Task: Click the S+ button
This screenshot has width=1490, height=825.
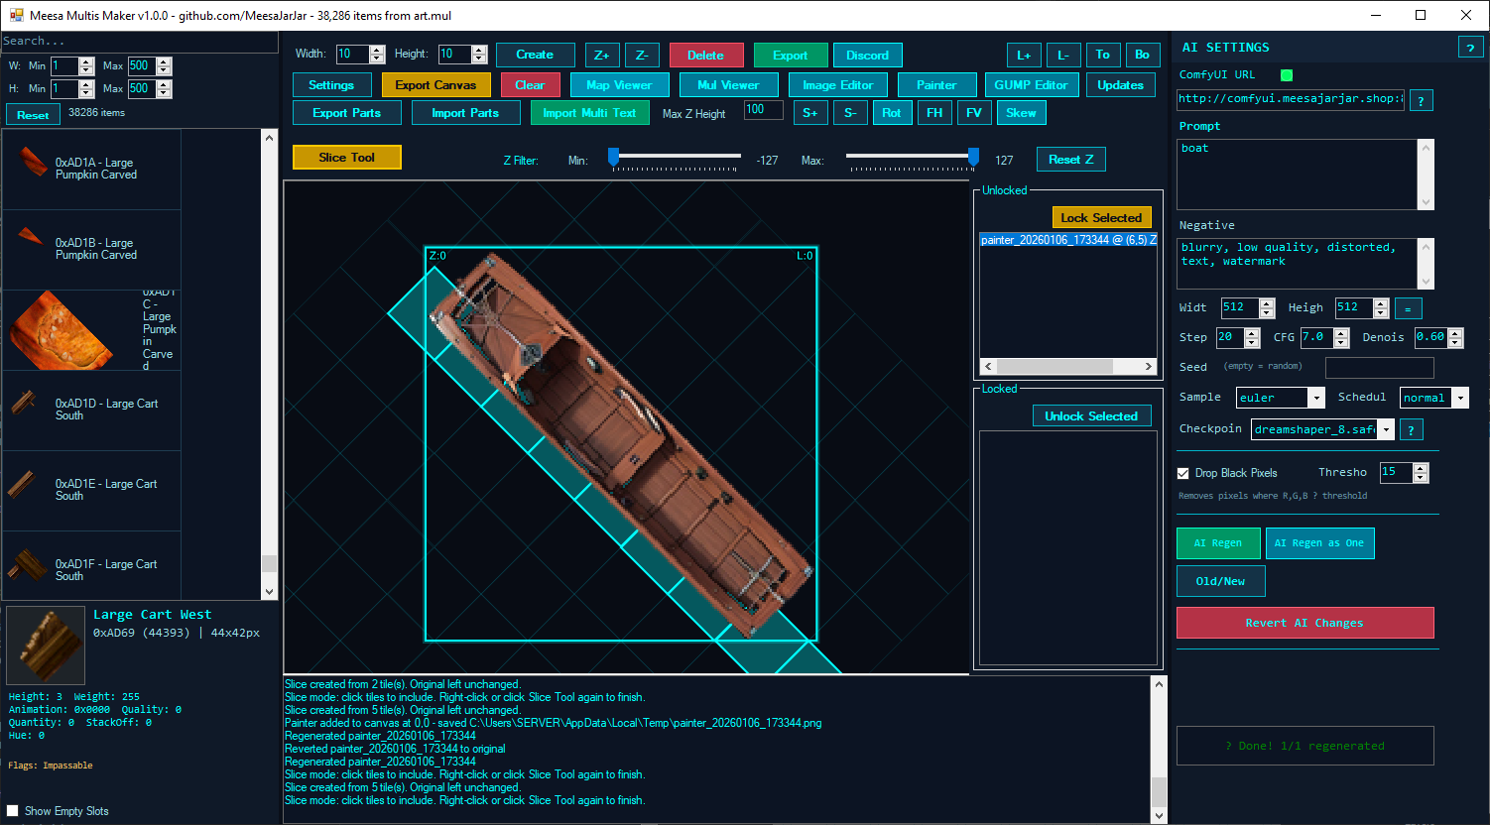Action: (x=810, y=113)
